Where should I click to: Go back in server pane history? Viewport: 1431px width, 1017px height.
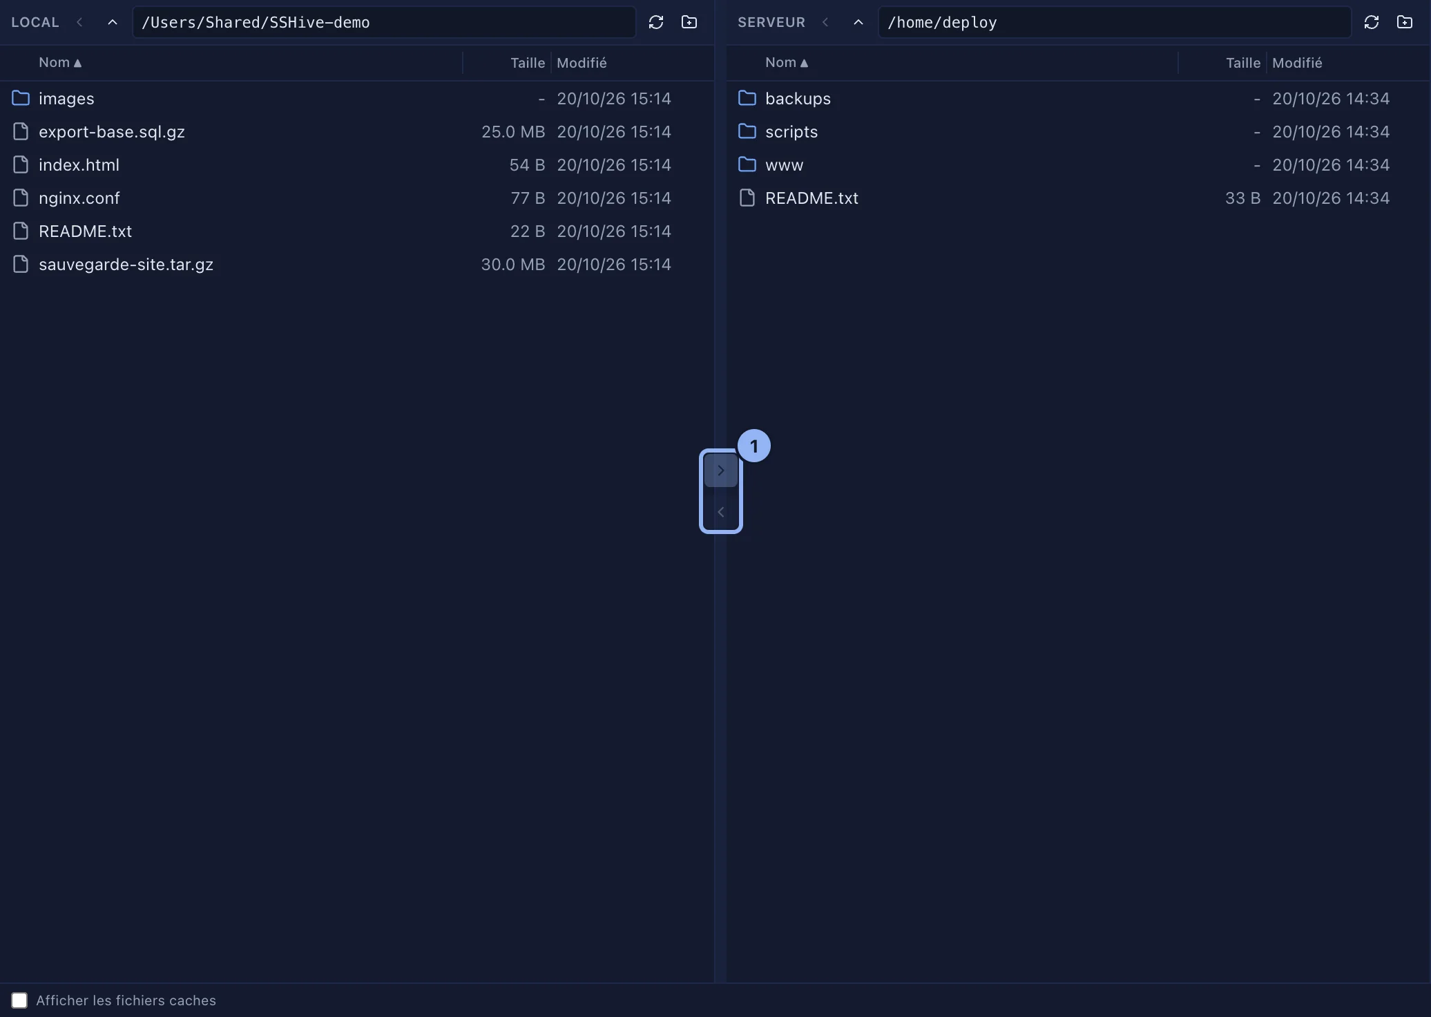[x=825, y=22]
